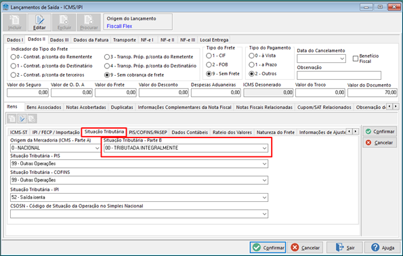The image size is (403, 256).
Task: Click Confirmar button in item panel
Action: pyautogui.click(x=380, y=131)
